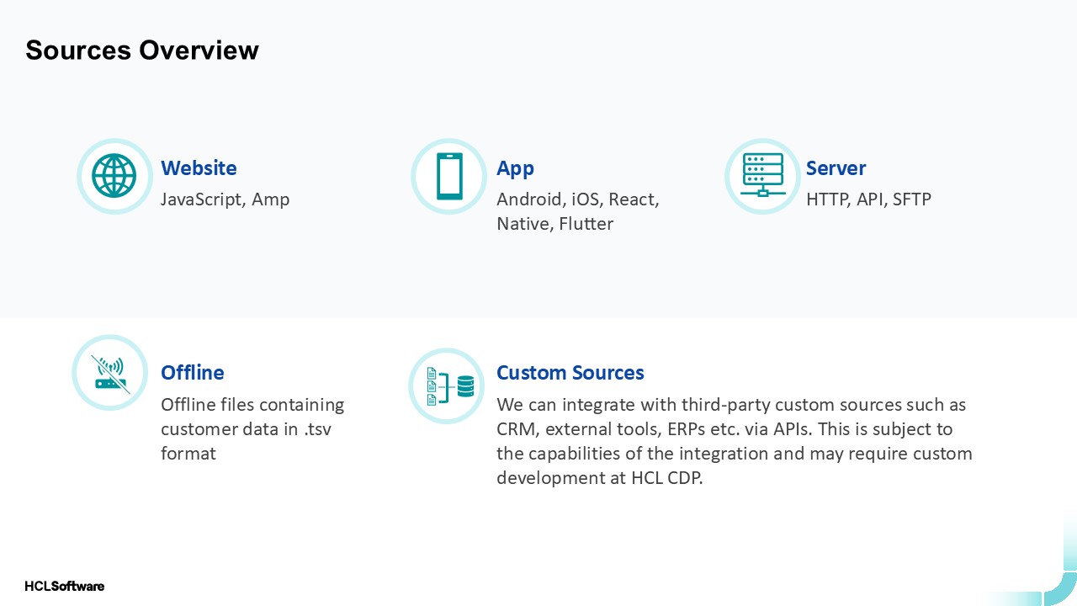
Task: Select the Custom Sources heading
Action: tap(570, 373)
